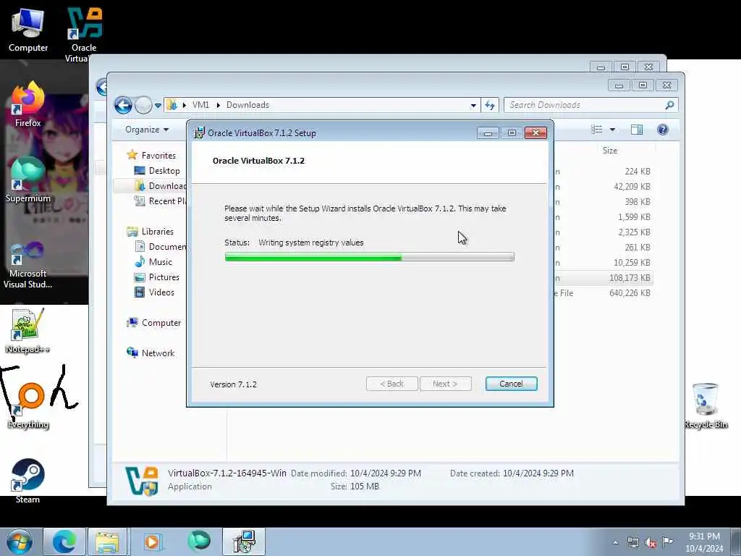The image size is (741, 556).
Task: Open Firefox desktop shortcut
Action: pyautogui.click(x=28, y=104)
